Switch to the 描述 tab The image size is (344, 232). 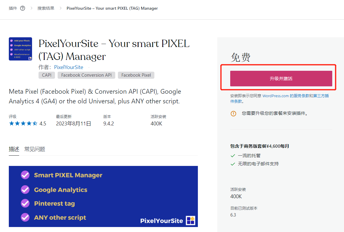pyautogui.click(x=14, y=149)
